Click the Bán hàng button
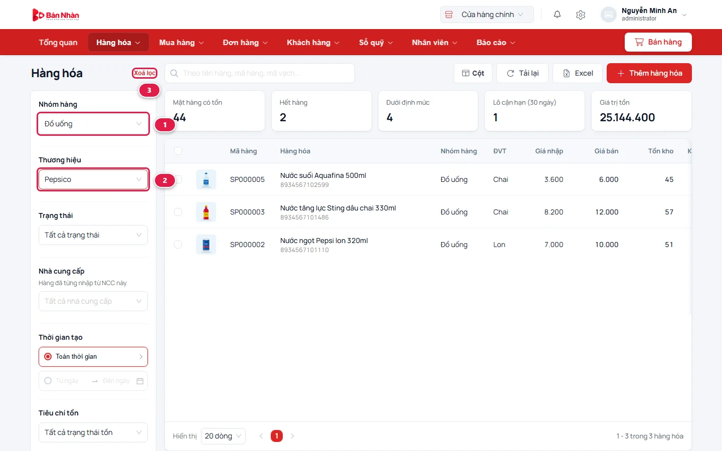This screenshot has width=722, height=451. 658,42
